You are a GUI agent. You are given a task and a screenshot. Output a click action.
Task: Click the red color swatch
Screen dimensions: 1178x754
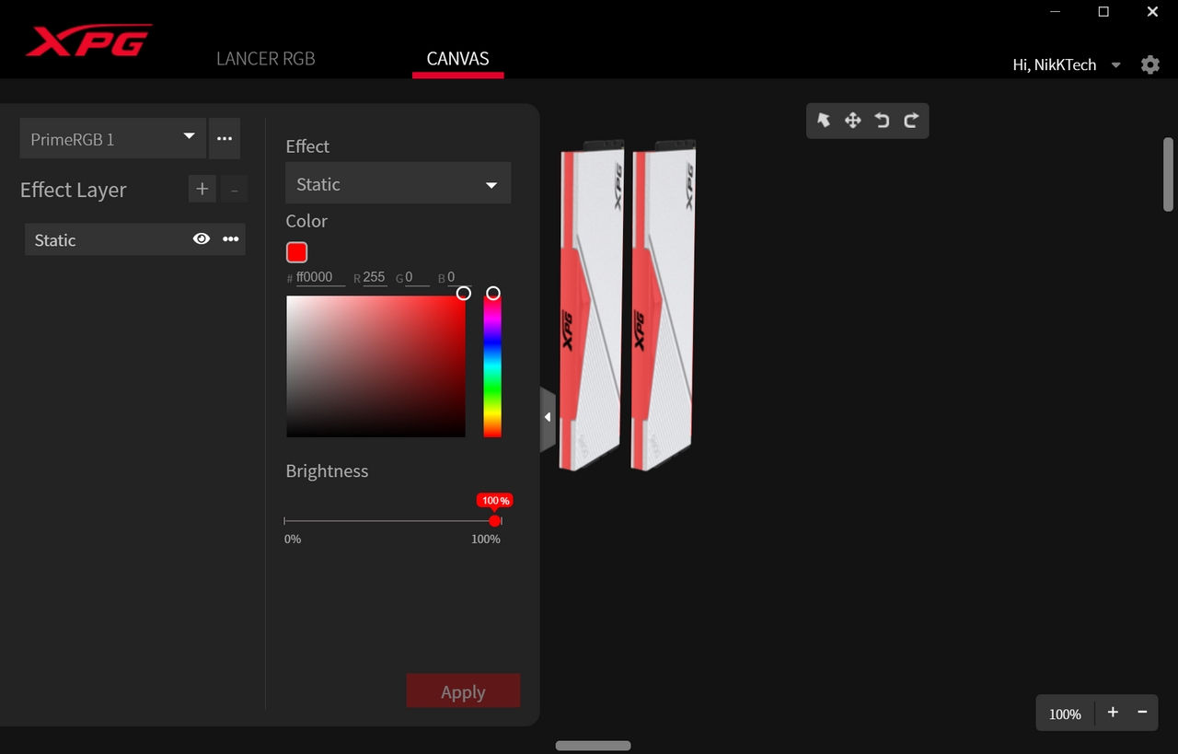tap(296, 252)
